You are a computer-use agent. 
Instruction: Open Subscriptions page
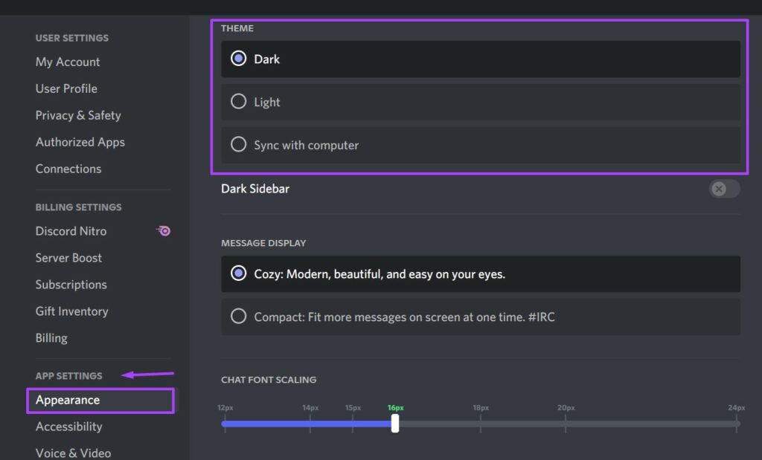71,285
